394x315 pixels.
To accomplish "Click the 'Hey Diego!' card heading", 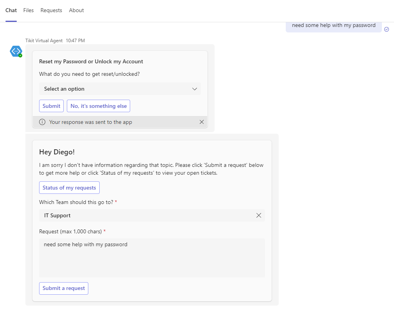I will 57,152.
